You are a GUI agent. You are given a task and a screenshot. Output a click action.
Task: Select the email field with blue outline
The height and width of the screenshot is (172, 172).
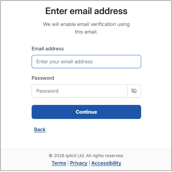click(x=86, y=62)
